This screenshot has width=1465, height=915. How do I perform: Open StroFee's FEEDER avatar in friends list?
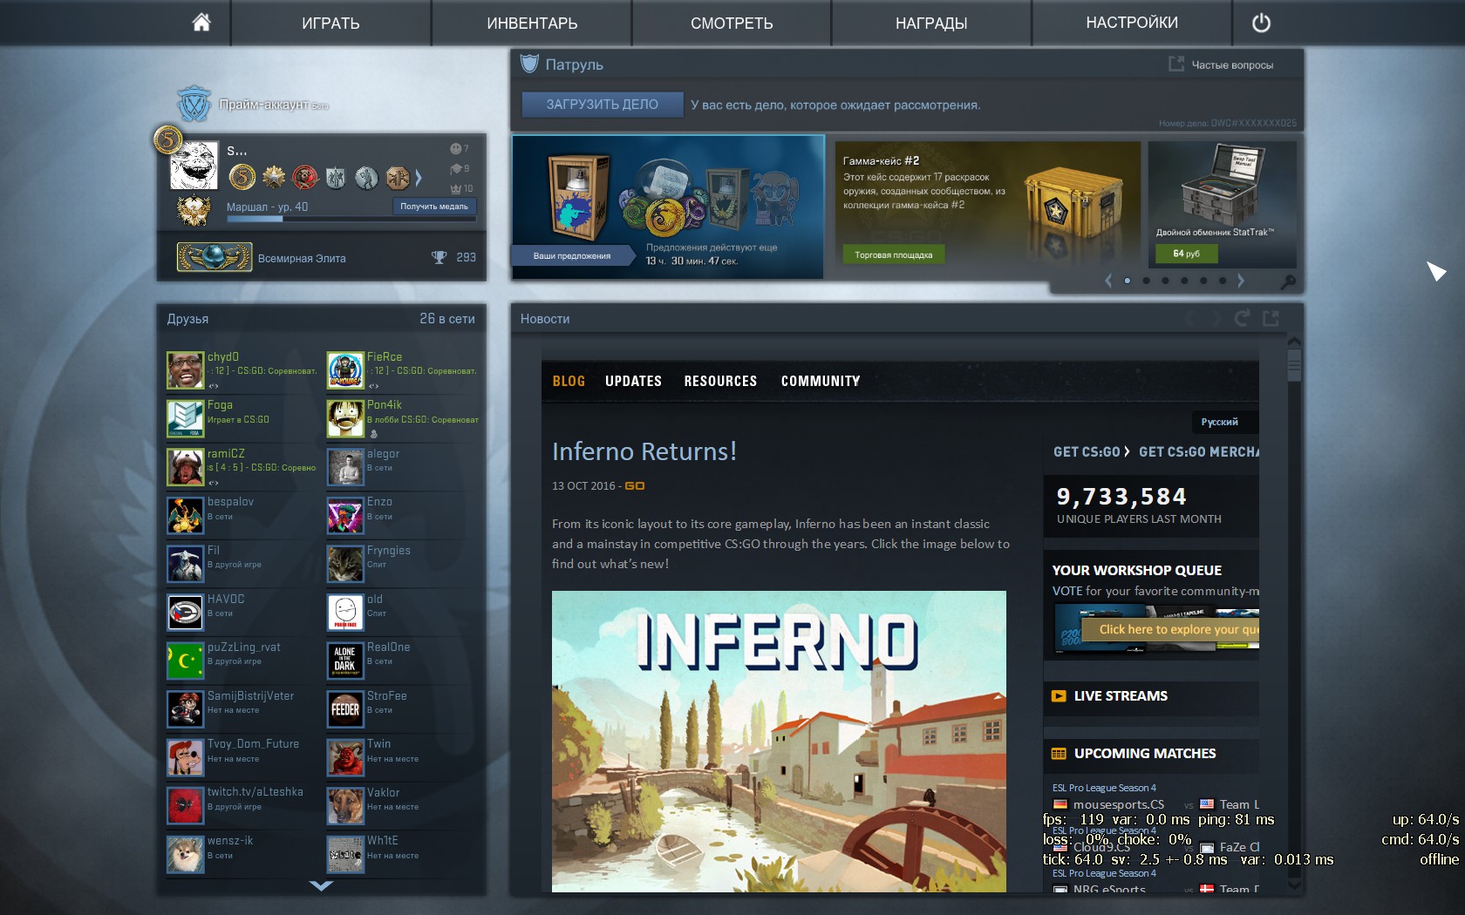pos(345,709)
